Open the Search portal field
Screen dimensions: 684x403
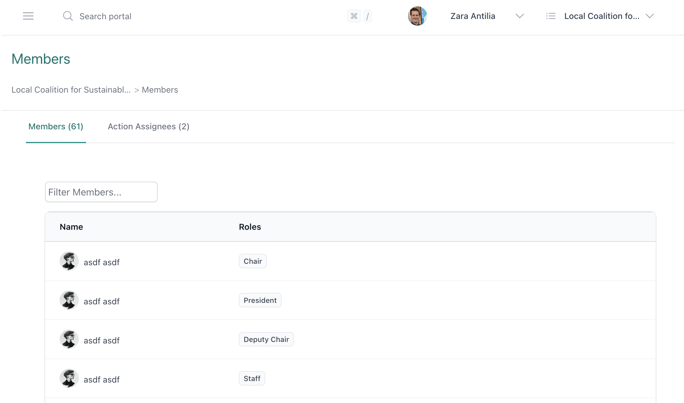105,16
